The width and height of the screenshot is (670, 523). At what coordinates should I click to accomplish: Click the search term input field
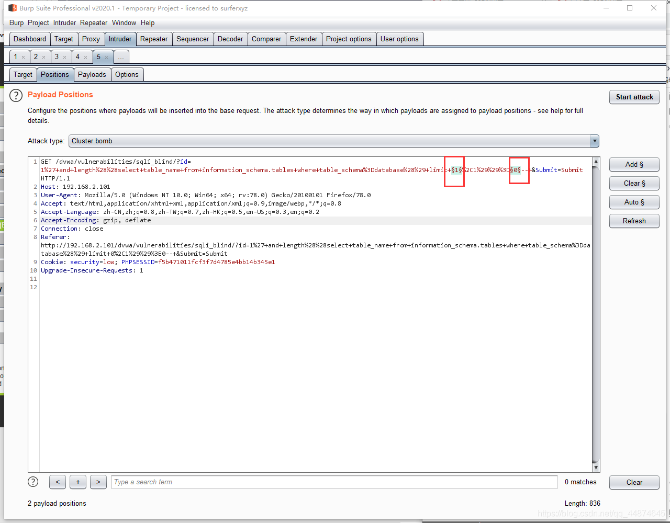(x=334, y=482)
